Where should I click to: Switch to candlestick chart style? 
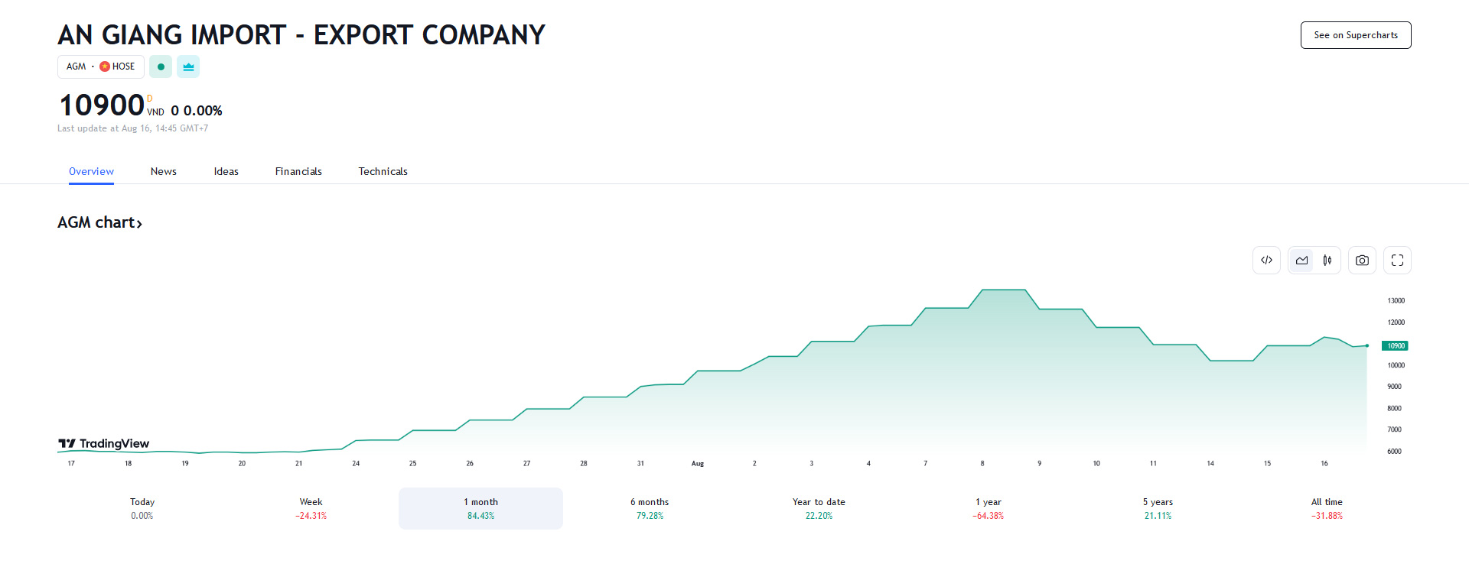coord(1327,261)
